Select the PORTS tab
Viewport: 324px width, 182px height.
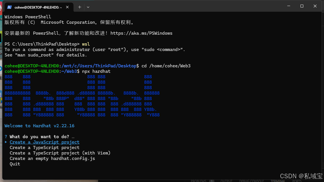point(297,181)
